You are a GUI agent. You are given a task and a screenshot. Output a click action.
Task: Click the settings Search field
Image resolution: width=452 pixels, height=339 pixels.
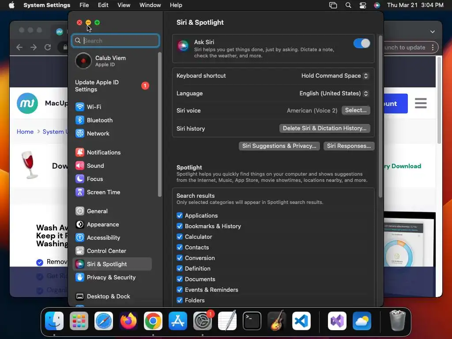(115, 41)
